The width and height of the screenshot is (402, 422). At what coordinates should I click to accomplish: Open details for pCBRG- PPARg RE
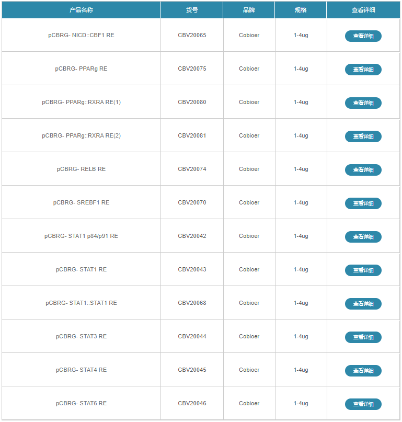(363, 70)
